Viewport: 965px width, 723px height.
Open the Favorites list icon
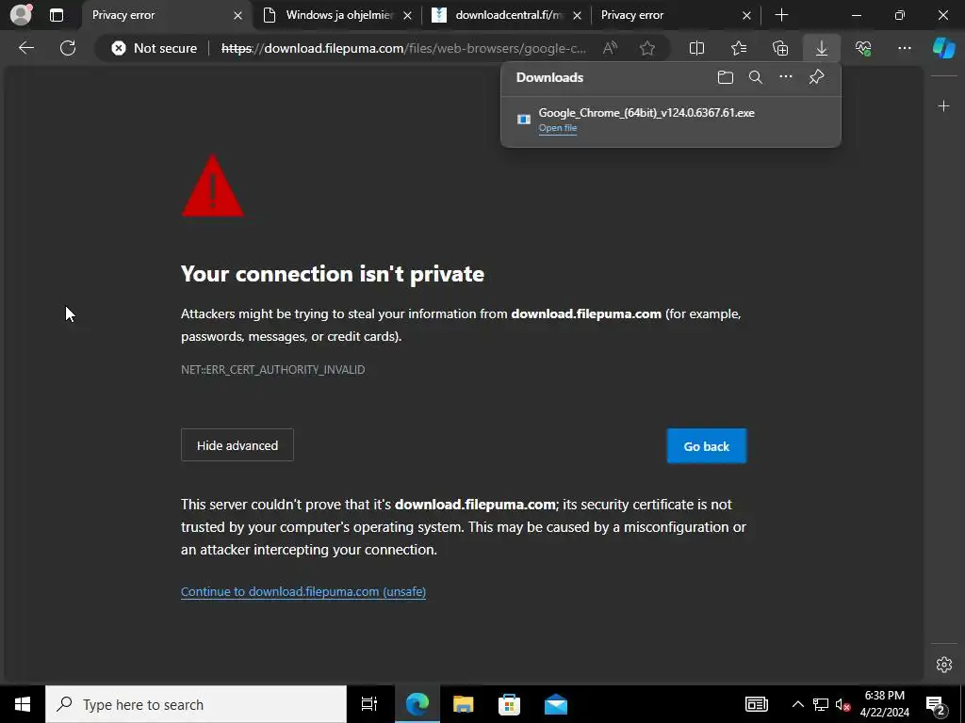[739, 48]
